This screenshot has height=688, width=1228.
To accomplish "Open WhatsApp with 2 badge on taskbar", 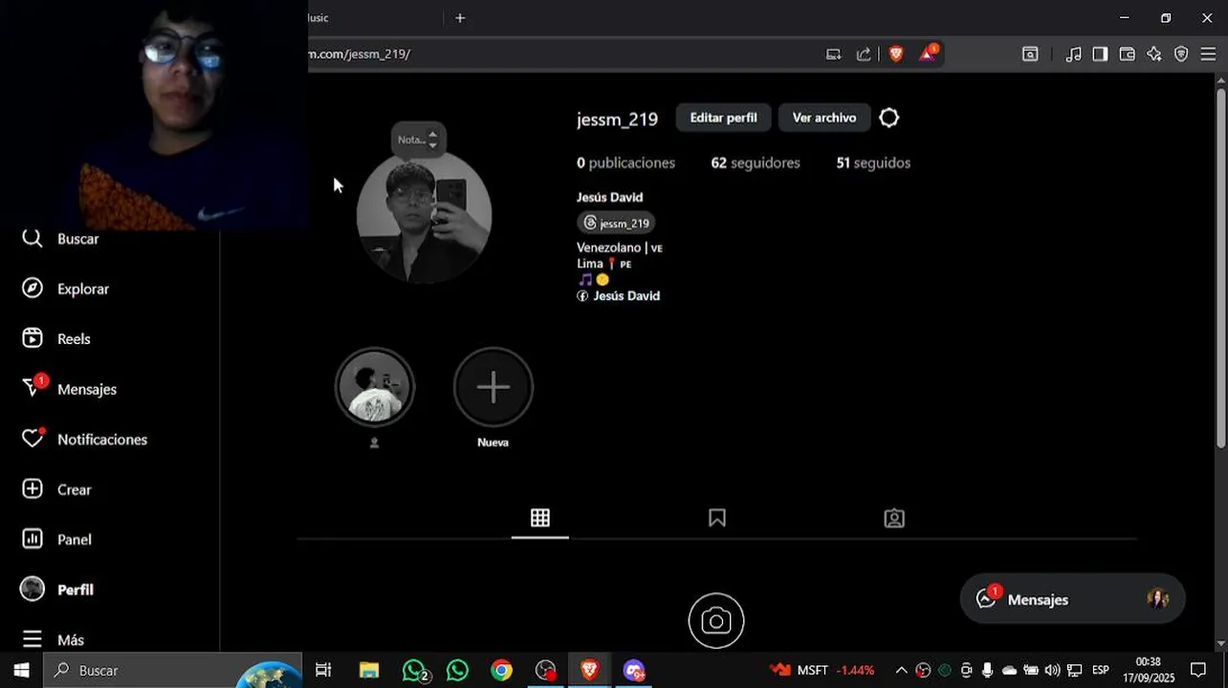I will coord(414,671).
